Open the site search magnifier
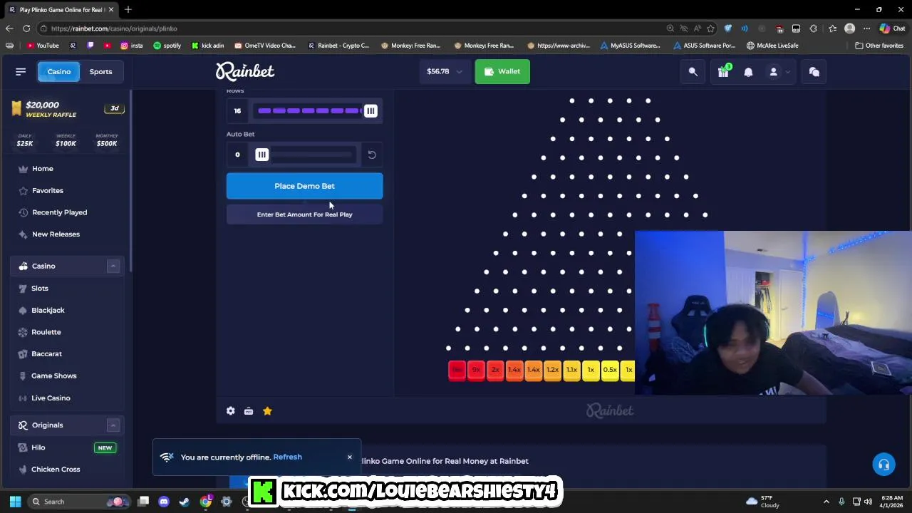The image size is (912, 513). pos(693,71)
